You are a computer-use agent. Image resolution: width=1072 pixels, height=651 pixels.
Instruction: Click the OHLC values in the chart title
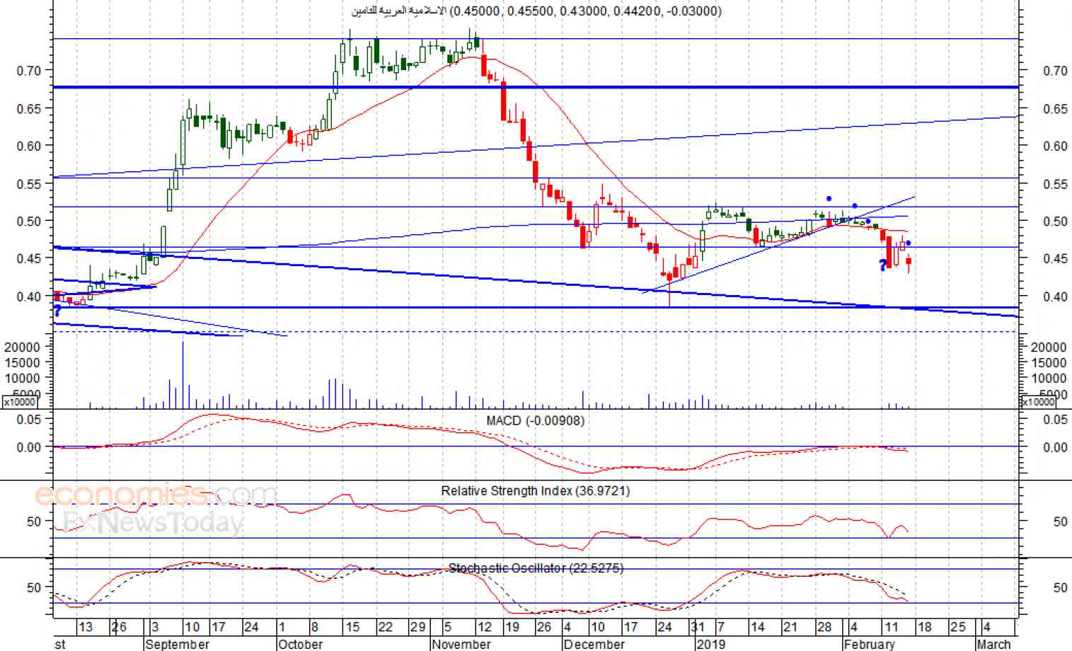[x=585, y=11]
